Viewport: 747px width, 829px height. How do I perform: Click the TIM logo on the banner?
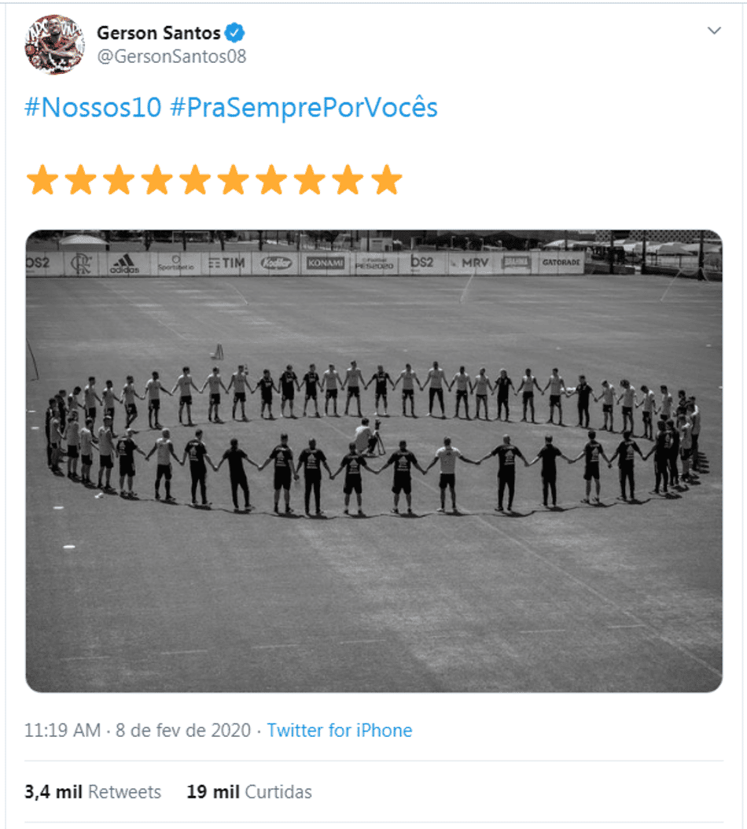tap(226, 263)
